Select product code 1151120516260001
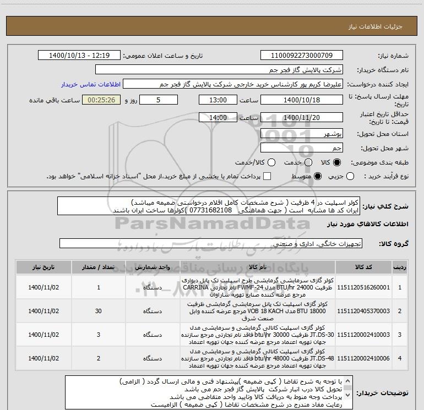This screenshot has width=424, height=410. coord(363,287)
